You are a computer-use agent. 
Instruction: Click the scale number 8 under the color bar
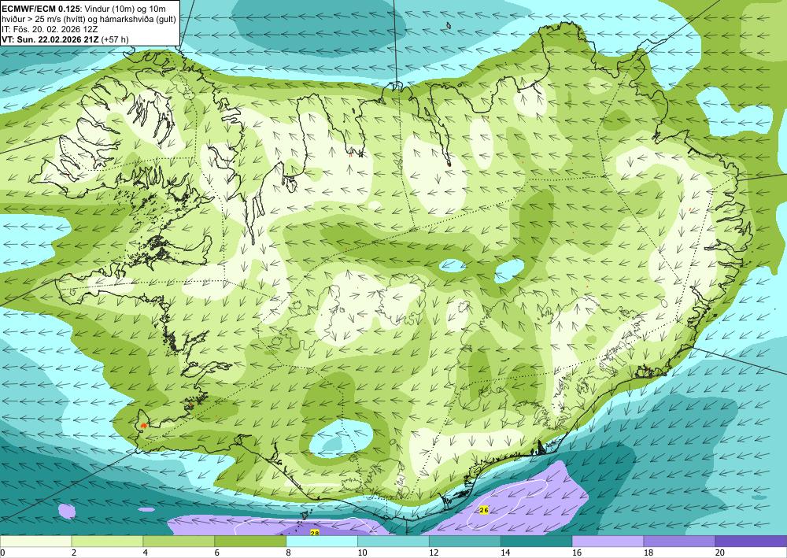pyautogui.click(x=288, y=553)
